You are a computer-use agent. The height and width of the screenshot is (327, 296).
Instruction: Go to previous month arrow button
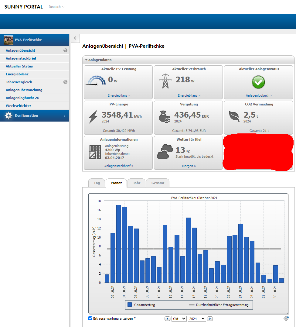click(x=167, y=318)
